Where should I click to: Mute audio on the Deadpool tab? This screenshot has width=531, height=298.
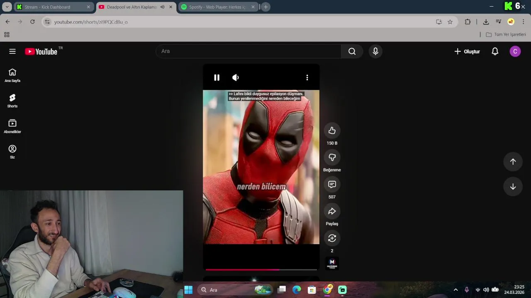(162, 7)
